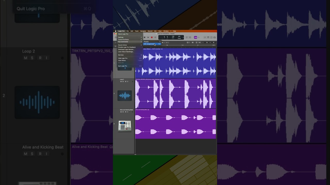Screen dimensions: 330x185
Task: Toggle vertical auto zoom button
Action: pos(196,42)
